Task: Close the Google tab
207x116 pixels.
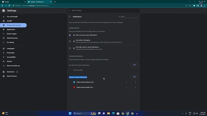Action: (25, 2)
